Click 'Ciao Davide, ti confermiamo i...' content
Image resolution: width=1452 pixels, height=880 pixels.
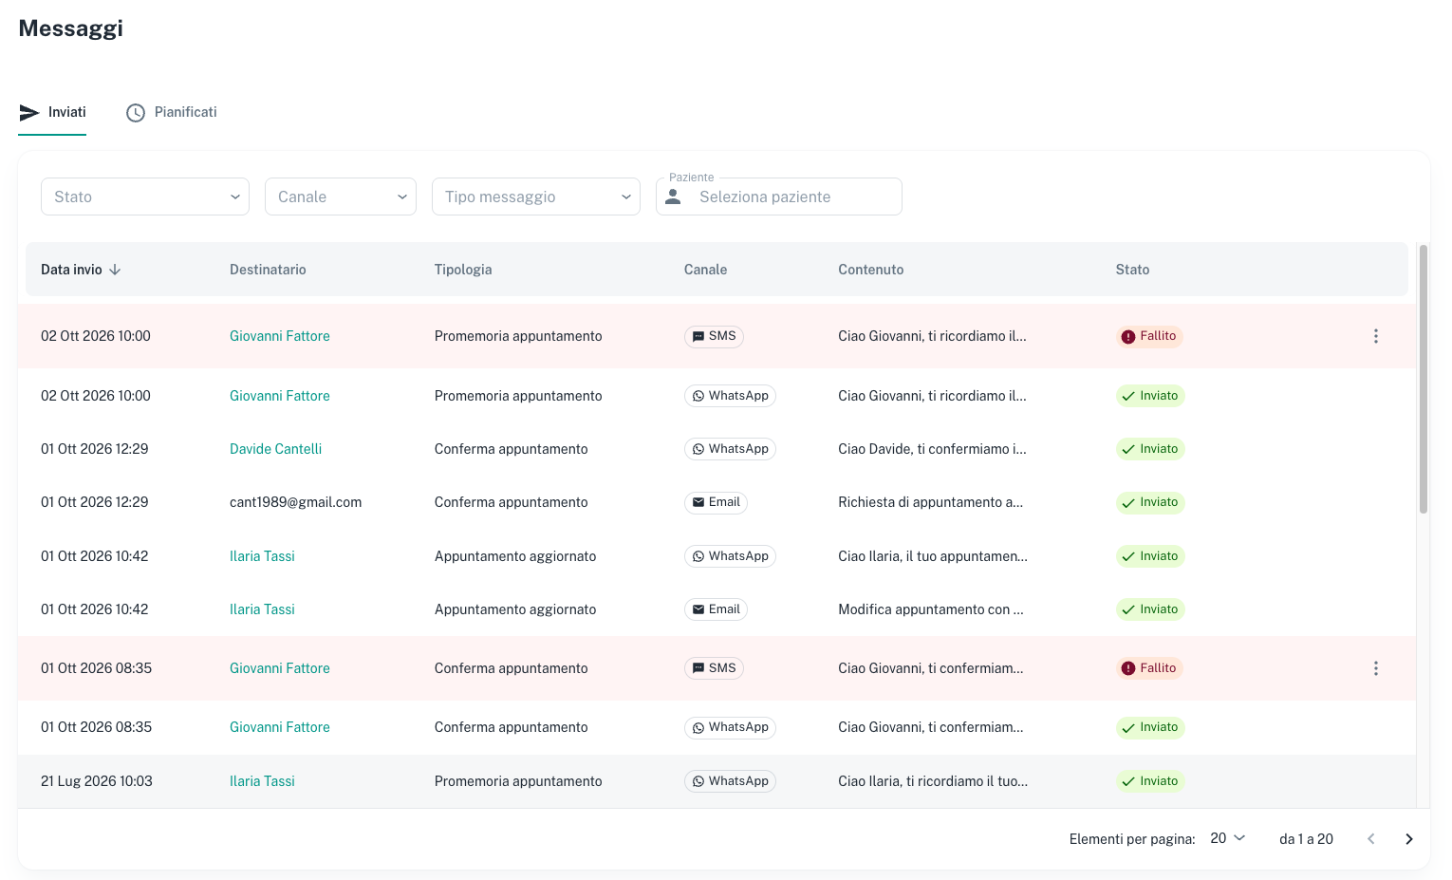click(x=932, y=449)
